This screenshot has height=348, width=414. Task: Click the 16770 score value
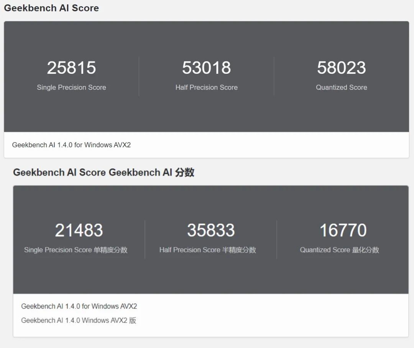pyautogui.click(x=343, y=230)
